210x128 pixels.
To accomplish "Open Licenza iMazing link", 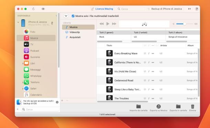I will (104, 9).
